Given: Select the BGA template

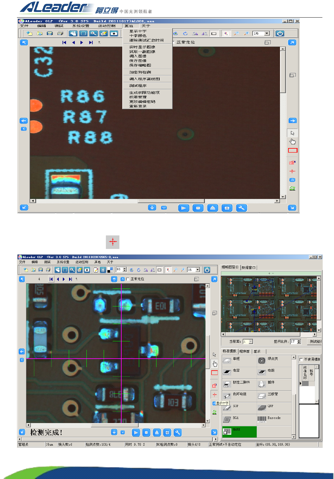Looking at the screenshot, I should (239, 419).
